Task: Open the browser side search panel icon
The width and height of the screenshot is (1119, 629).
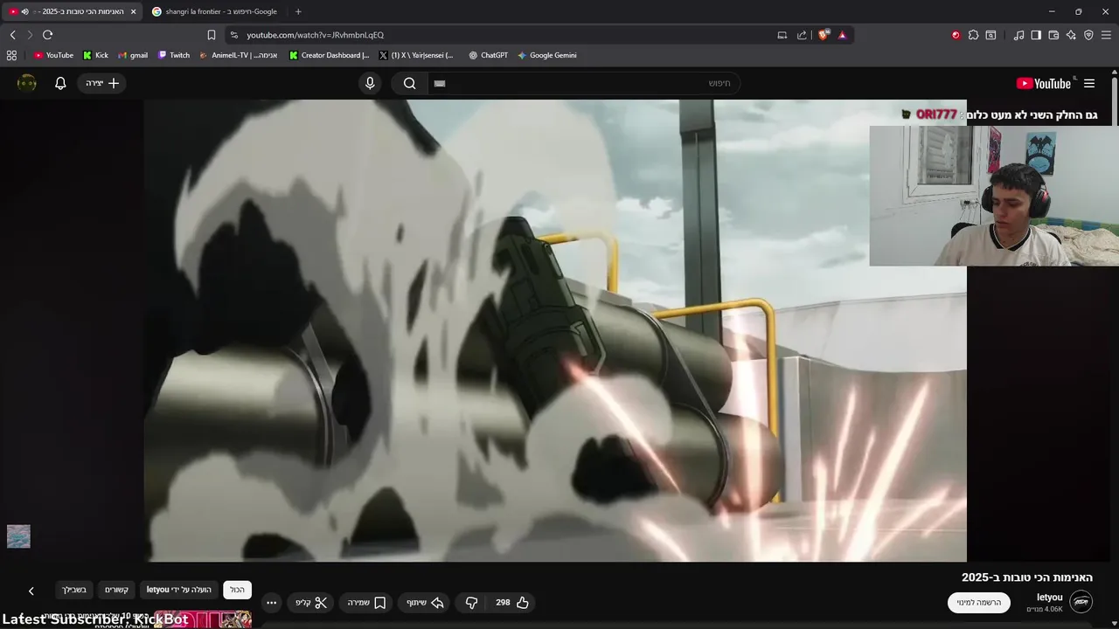Action: click(x=990, y=35)
